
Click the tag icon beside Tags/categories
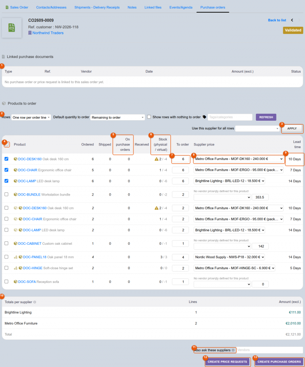coord(204,117)
